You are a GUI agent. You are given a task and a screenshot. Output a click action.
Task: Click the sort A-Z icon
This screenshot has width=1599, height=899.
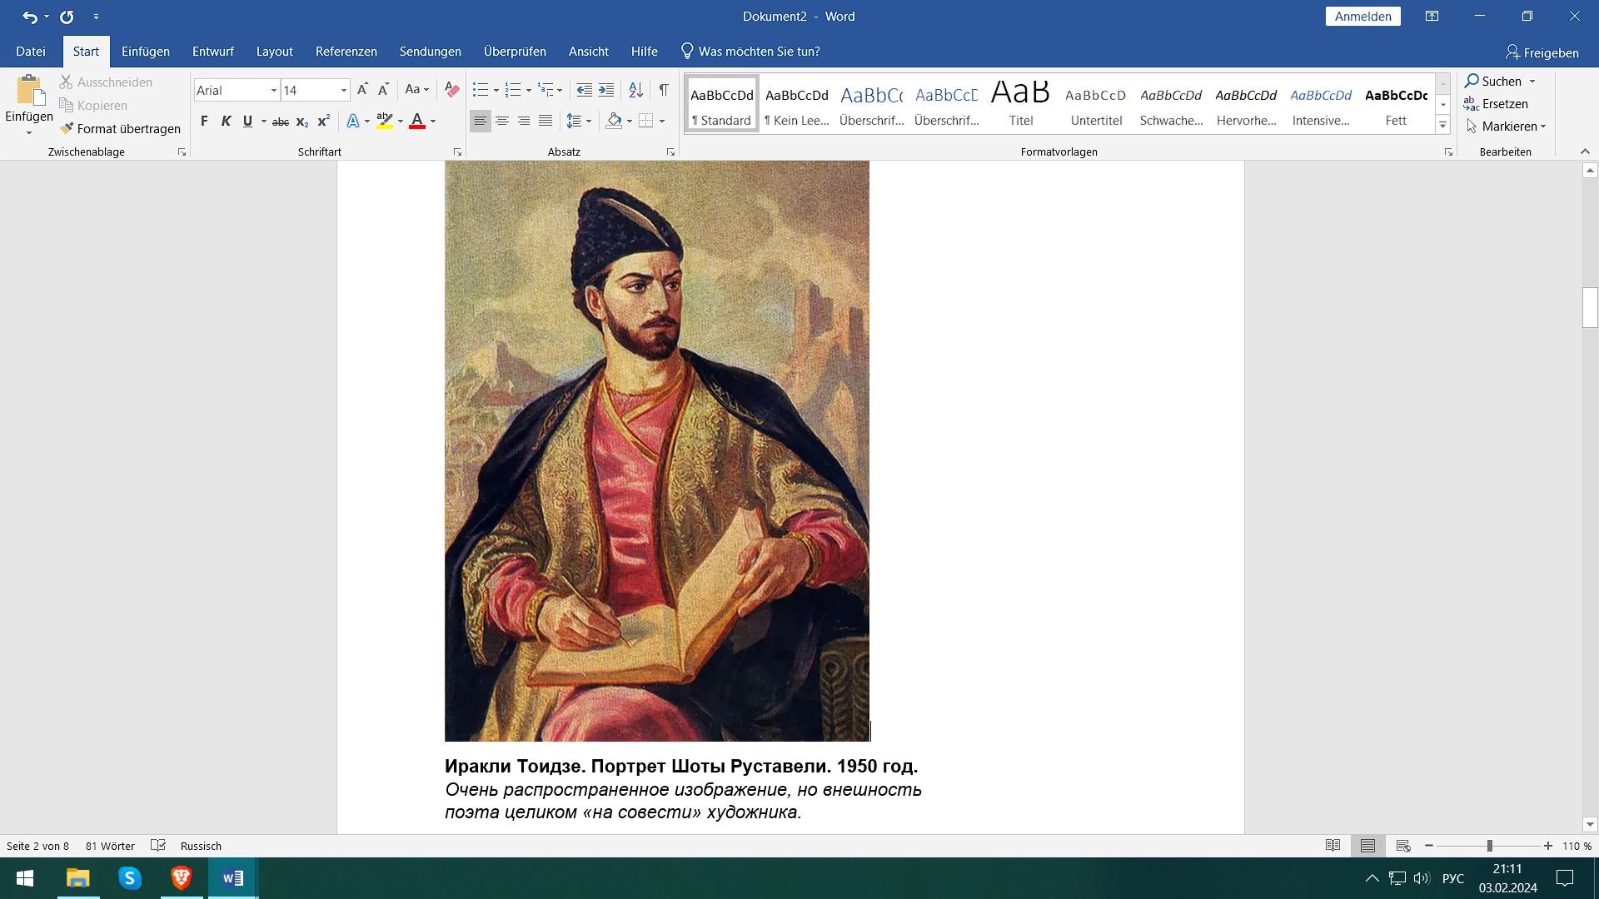(635, 90)
